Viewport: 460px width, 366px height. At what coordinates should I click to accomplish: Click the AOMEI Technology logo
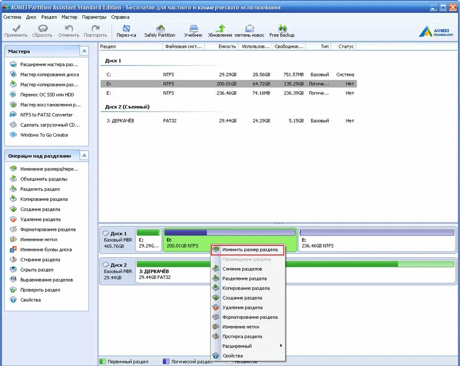click(436, 31)
